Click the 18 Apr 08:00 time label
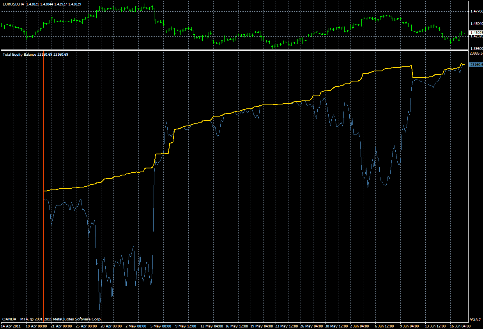483x329 pixels. tap(37, 326)
